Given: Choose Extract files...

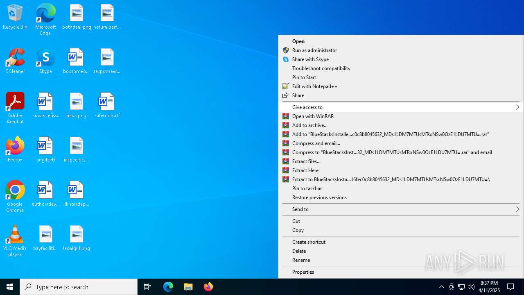Looking at the screenshot, I should [x=401, y=161].
